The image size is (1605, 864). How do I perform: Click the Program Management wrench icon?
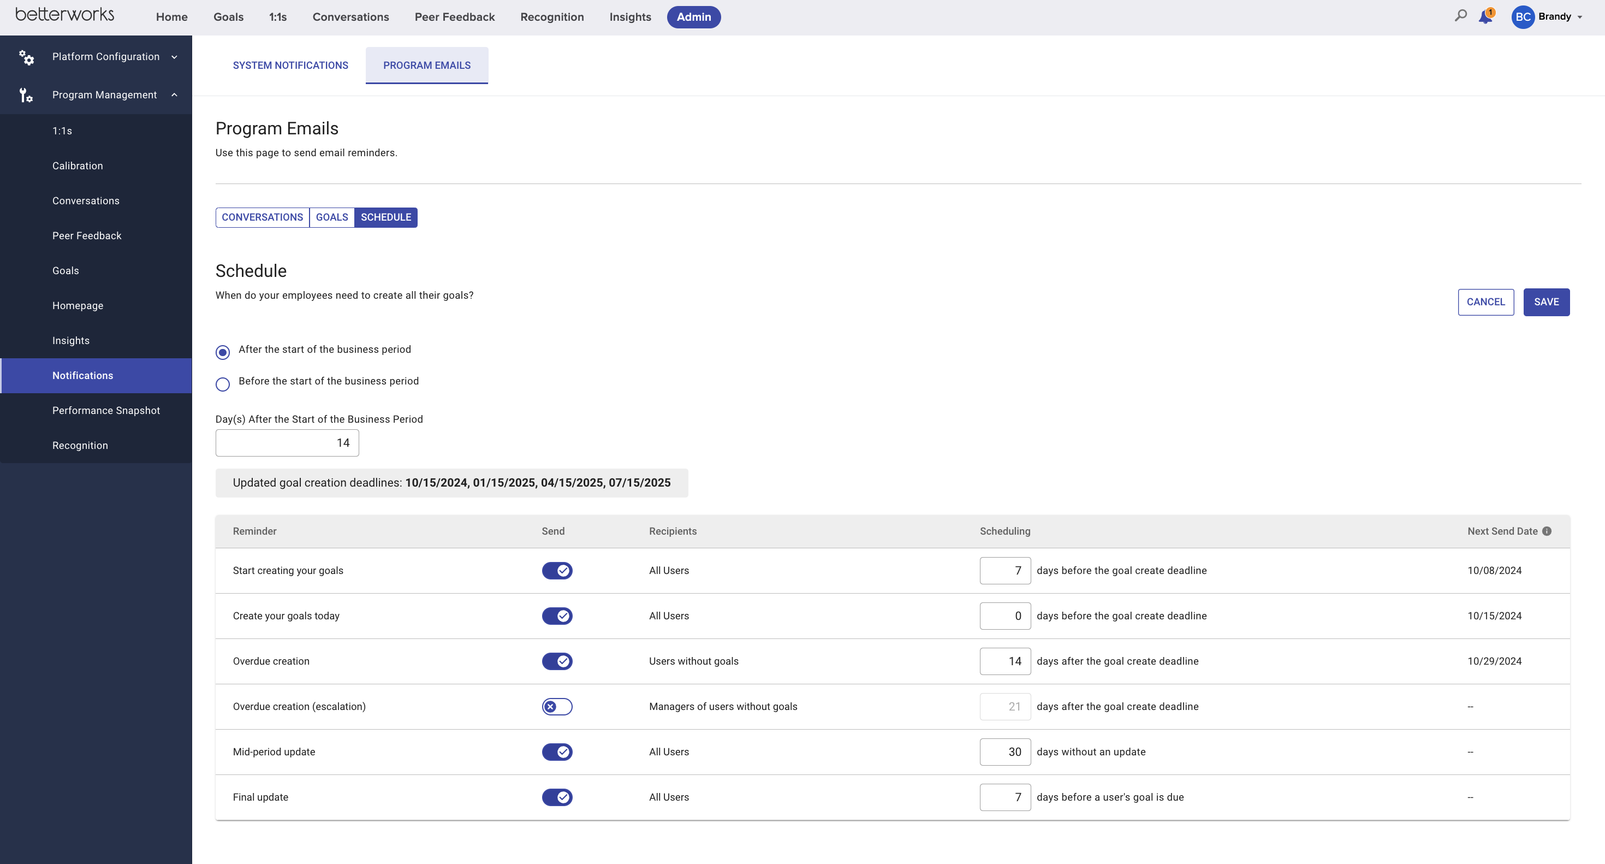click(26, 94)
